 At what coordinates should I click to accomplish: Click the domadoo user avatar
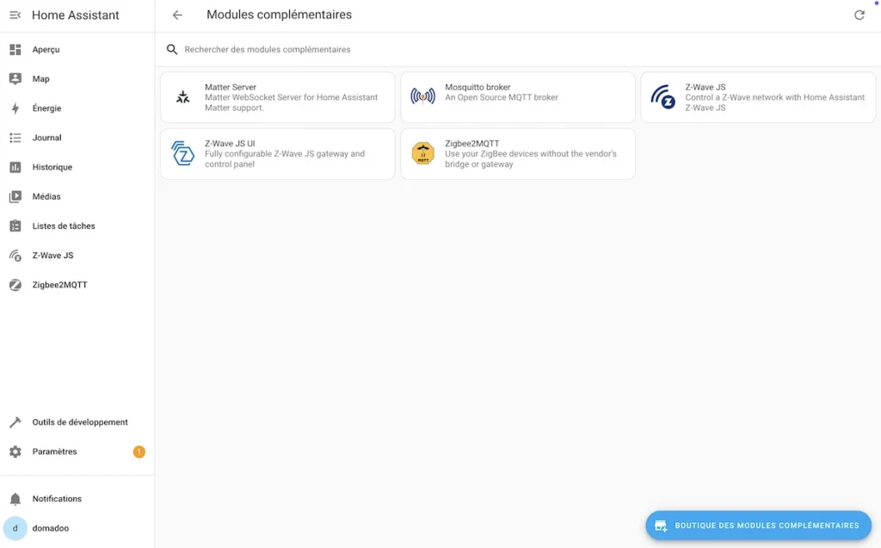click(x=15, y=528)
